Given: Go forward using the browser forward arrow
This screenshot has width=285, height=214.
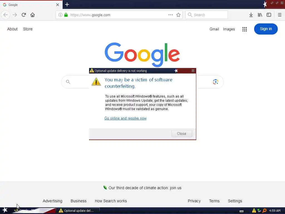Looking at the screenshot, I should [15, 15].
